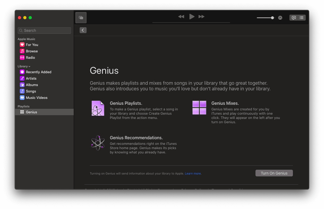Click the Playlists section header
This screenshot has height=209, width=324.
24,107
